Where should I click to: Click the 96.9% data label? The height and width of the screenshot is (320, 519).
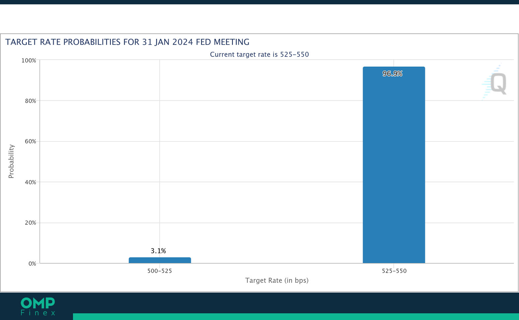coord(392,74)
